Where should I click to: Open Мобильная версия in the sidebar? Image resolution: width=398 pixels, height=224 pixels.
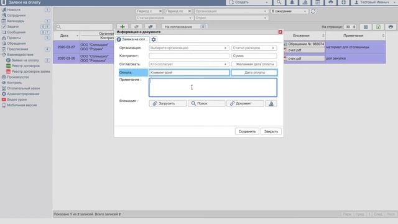22,105
